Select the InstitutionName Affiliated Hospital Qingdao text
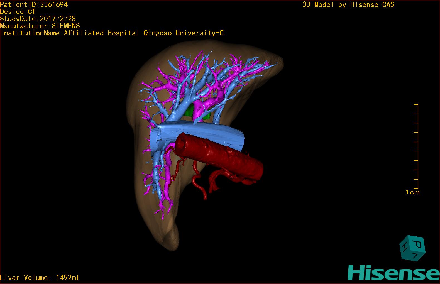The width and height of the screenshot is (440, 284). pos(112,33)
